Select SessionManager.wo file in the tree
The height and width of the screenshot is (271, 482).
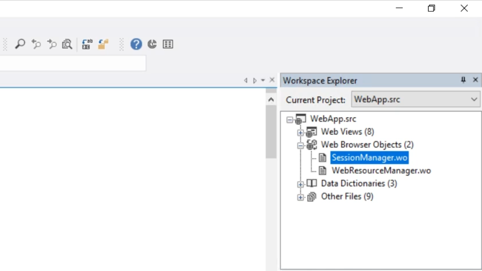[369, 158]
